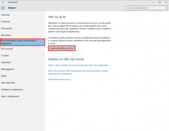Follow the 'Passa a Bing e gestisci le info' link
The image size is (169, 131).
[x=78, y=65]
